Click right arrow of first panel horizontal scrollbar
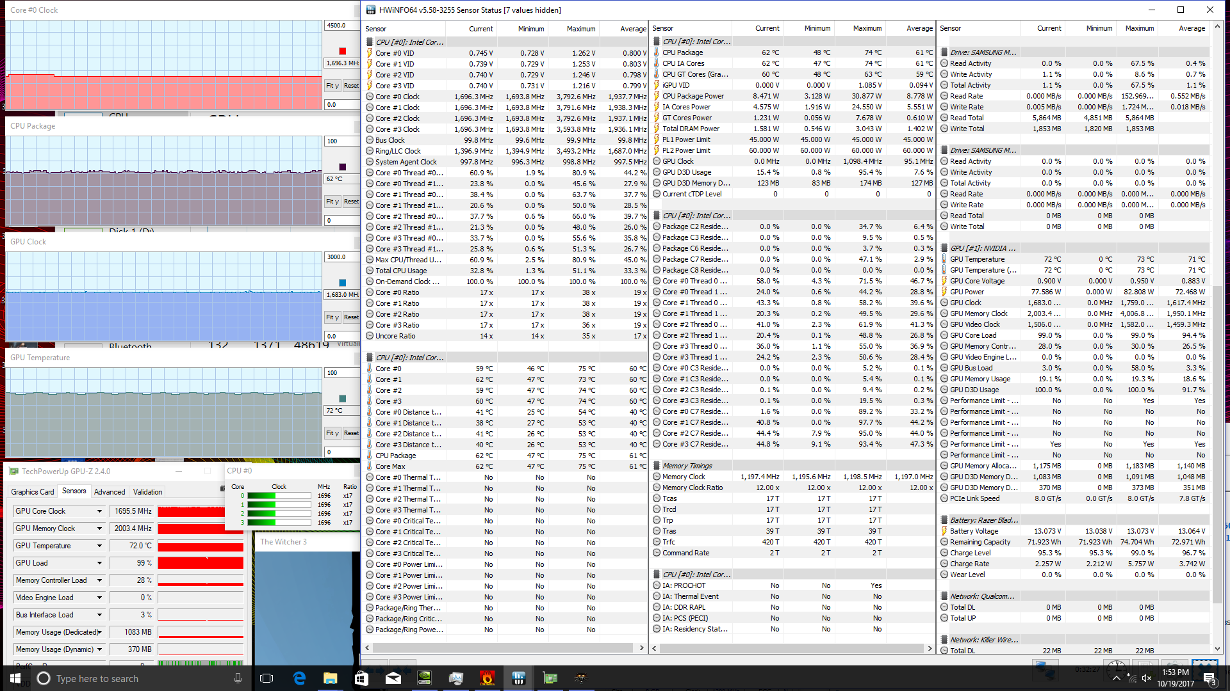The width and height of the screenshot is (1230, 691). (x=641, y=648)
